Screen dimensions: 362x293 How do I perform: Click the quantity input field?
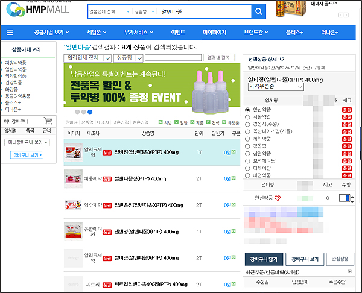(x=345, y=198)
